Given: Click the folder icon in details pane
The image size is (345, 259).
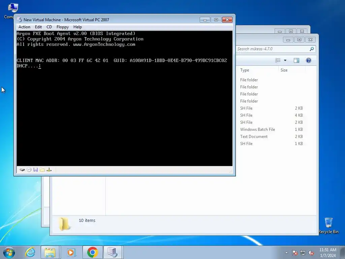Looking at the screenshot, I should (64, 224).
